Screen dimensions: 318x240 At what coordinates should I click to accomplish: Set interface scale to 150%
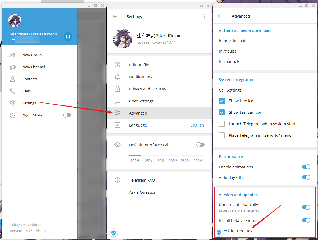(160, 161)
